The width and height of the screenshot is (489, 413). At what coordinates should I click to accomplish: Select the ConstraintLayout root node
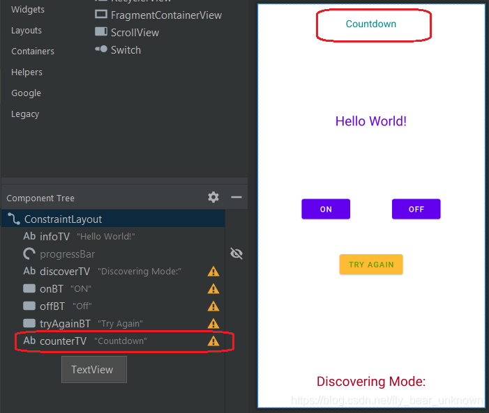click(x=113, y=219)
